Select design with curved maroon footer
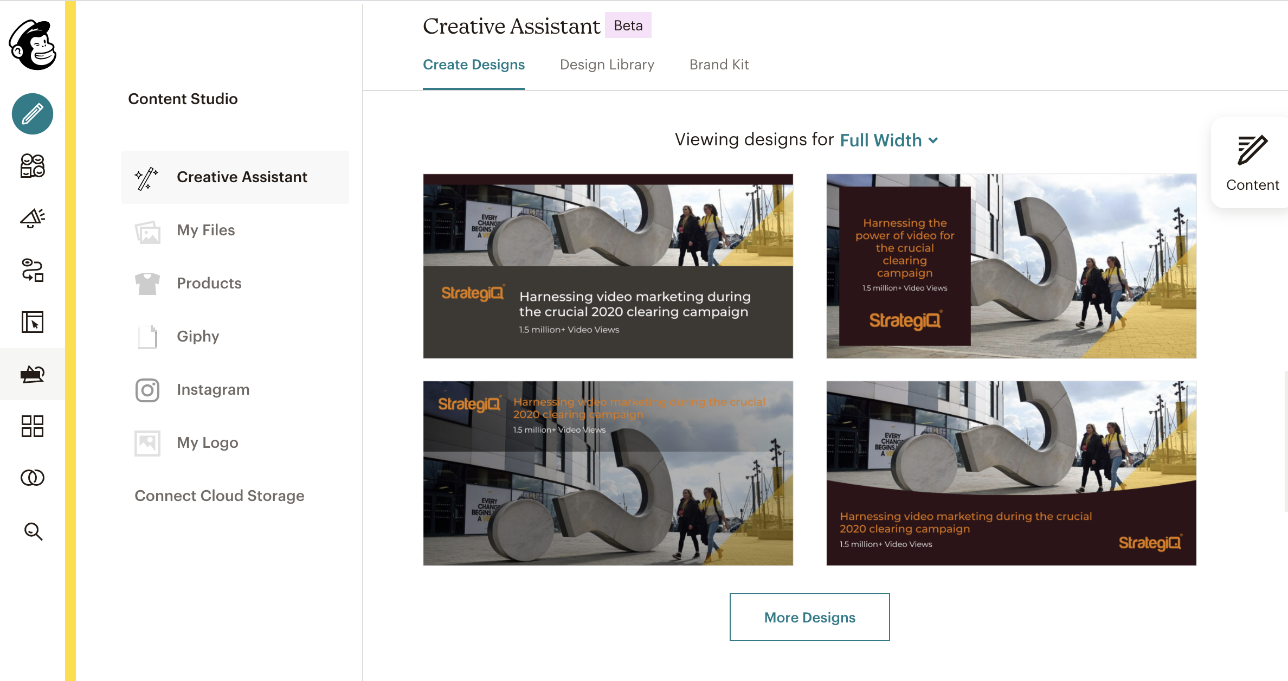Screen dimensions: 1288x681 coord(1012,473)
